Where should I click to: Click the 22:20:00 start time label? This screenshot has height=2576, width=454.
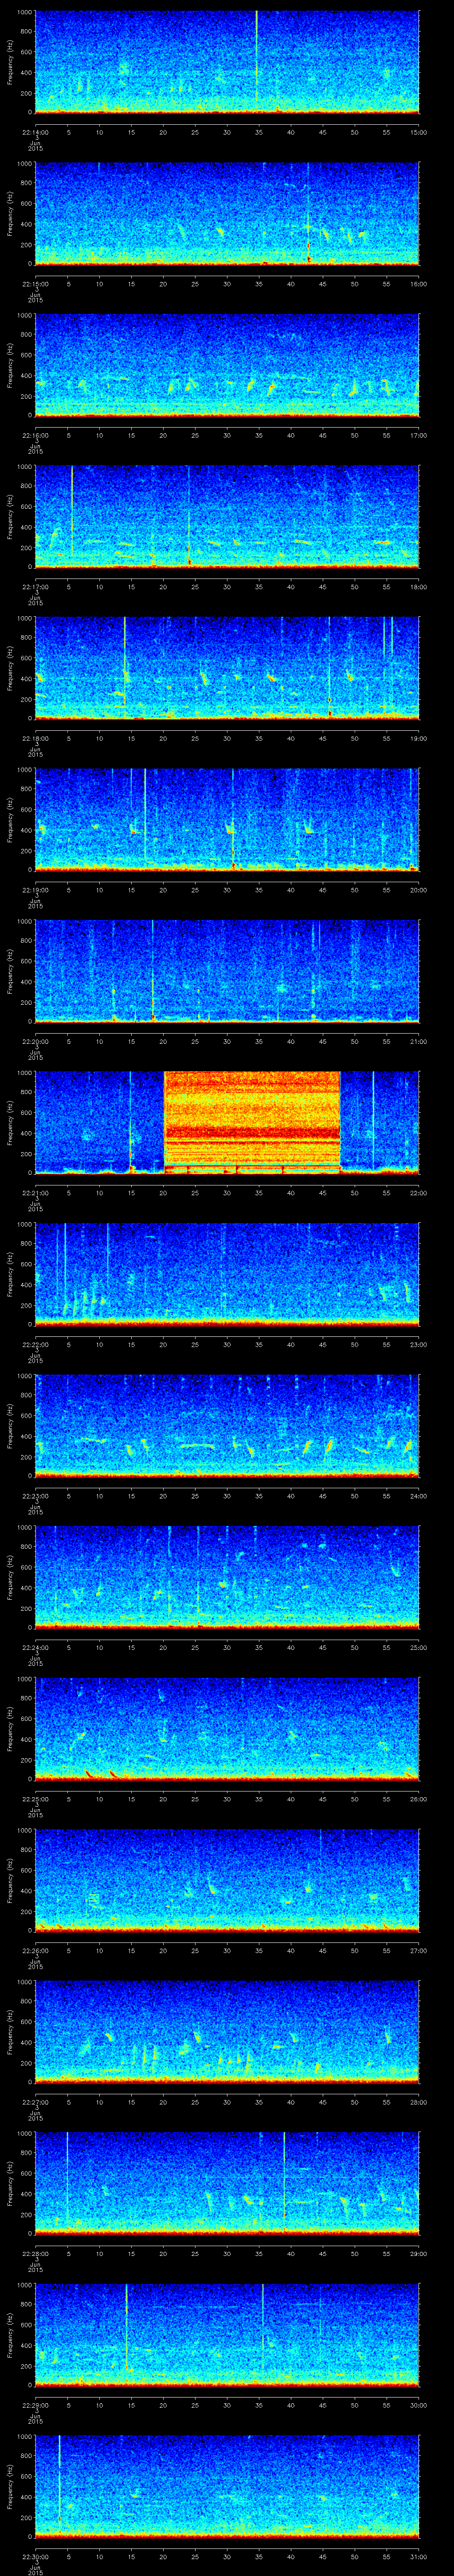pyautogui.click(x=35, y=1041)
